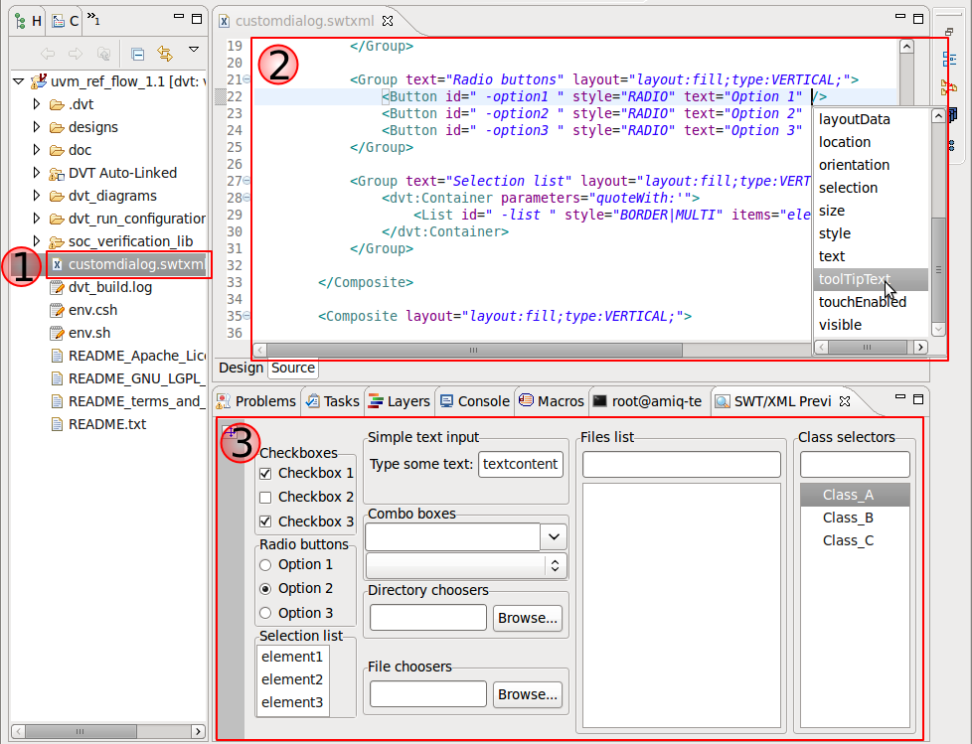Click the Forward navigation arrow in Project Explorer
The height and width of the screenshot is (744, 972).
tap(76, 53)
